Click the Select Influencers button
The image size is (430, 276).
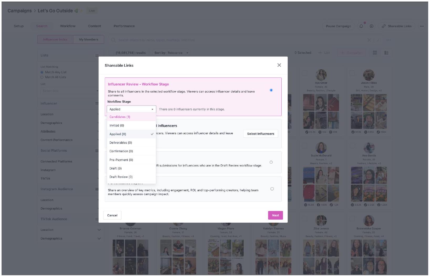pos(260,134)
